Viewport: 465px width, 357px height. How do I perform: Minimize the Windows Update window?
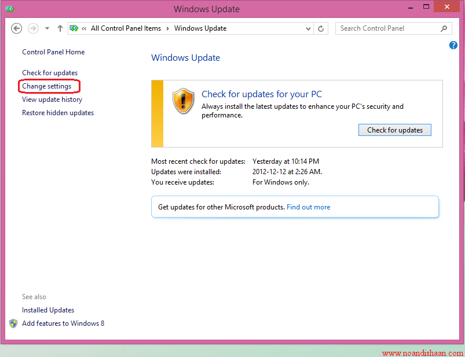tap(411, 8)
